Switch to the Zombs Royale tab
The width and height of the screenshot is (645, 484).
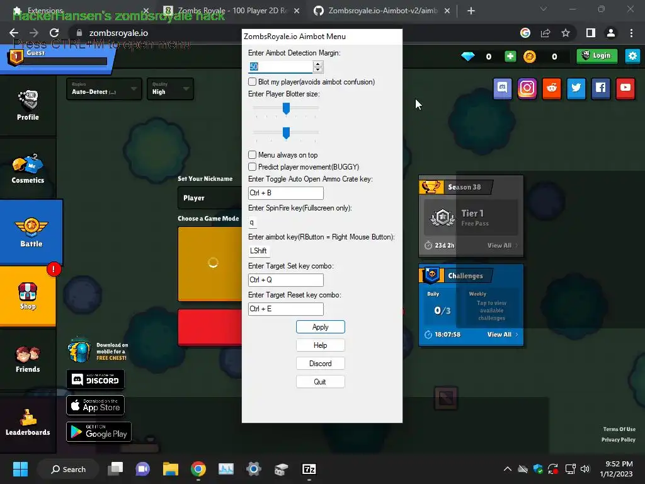click(231, 11)
